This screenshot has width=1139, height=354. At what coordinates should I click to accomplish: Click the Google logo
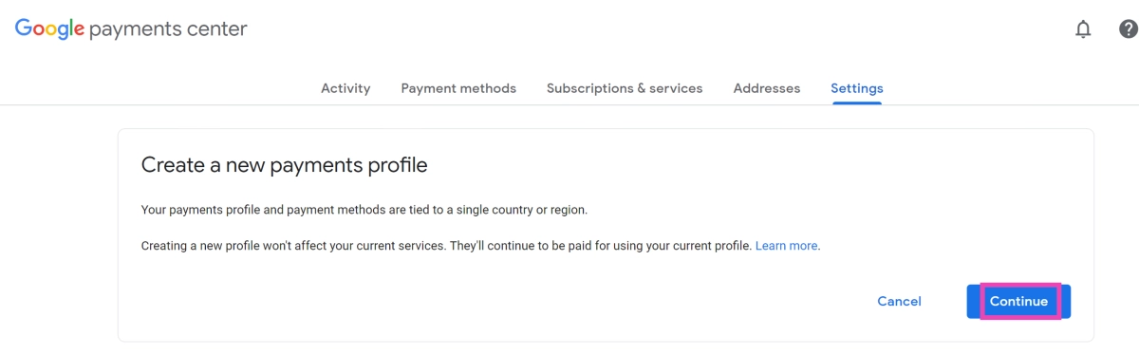[49, 29]
